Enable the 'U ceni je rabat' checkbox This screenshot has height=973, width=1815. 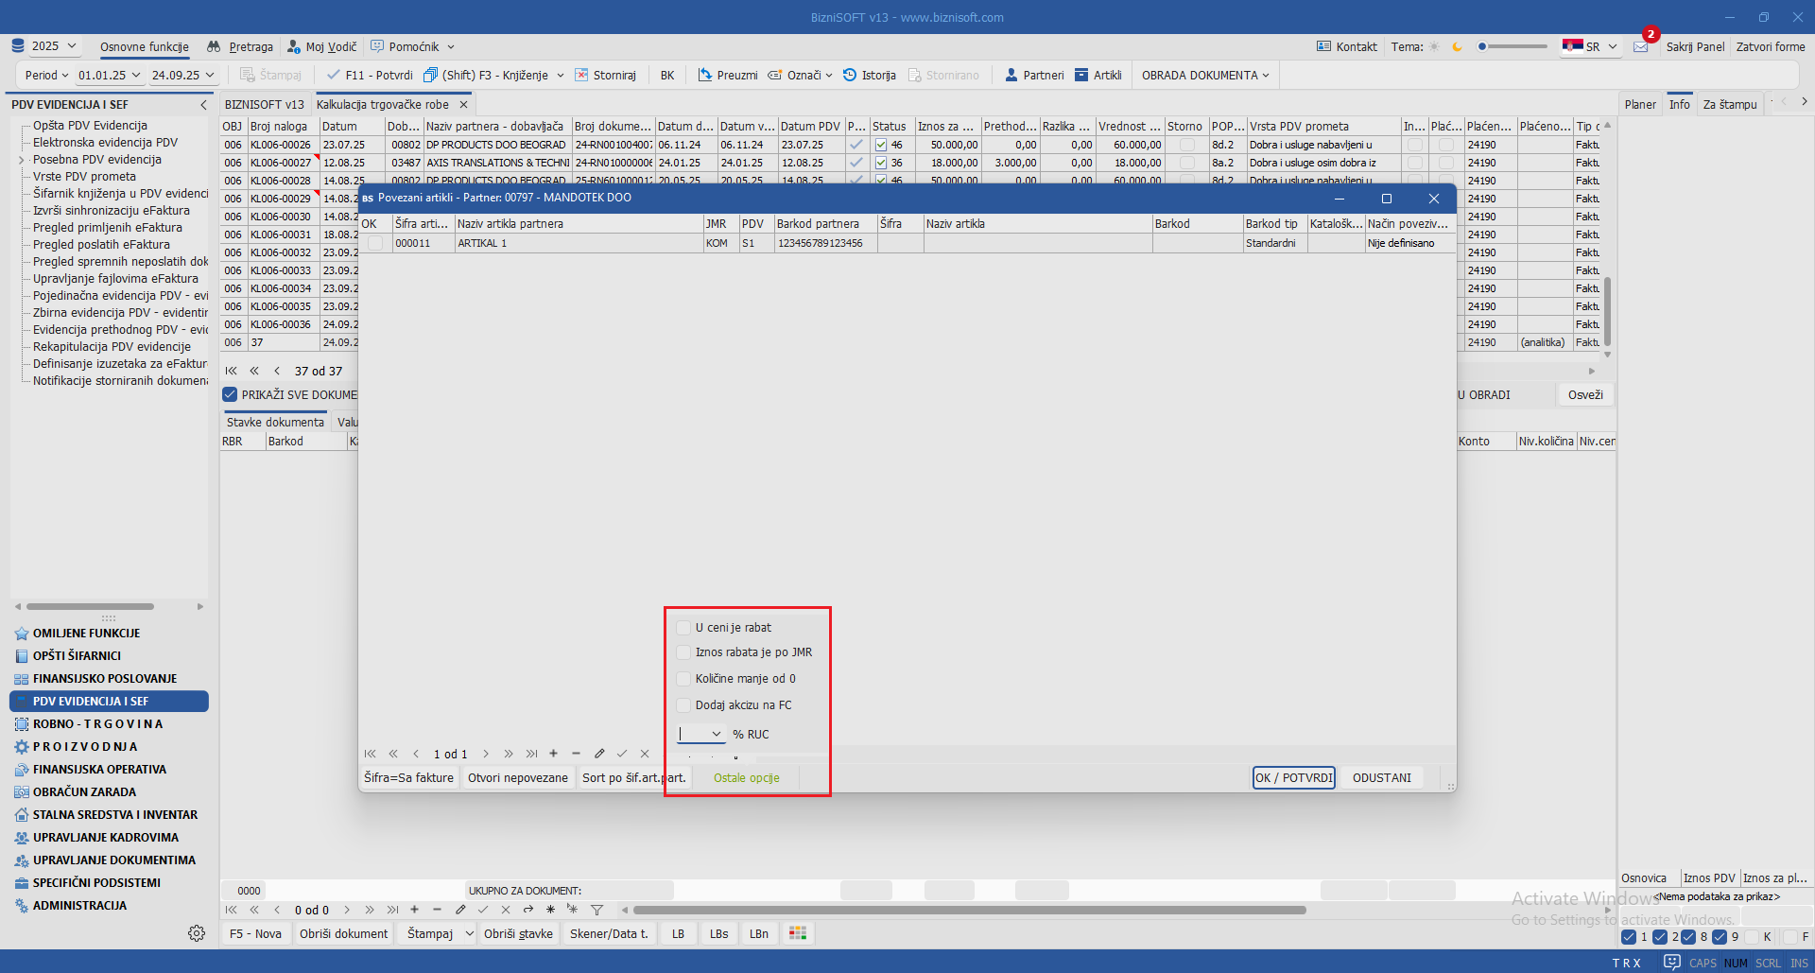[683, 628]
